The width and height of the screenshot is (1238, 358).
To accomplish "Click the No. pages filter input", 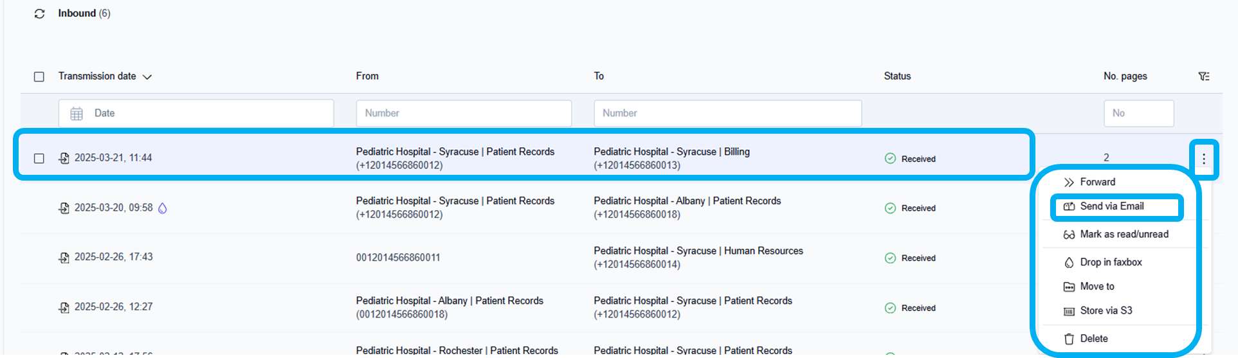I will pyautogui.click(x=1138, y=113).
